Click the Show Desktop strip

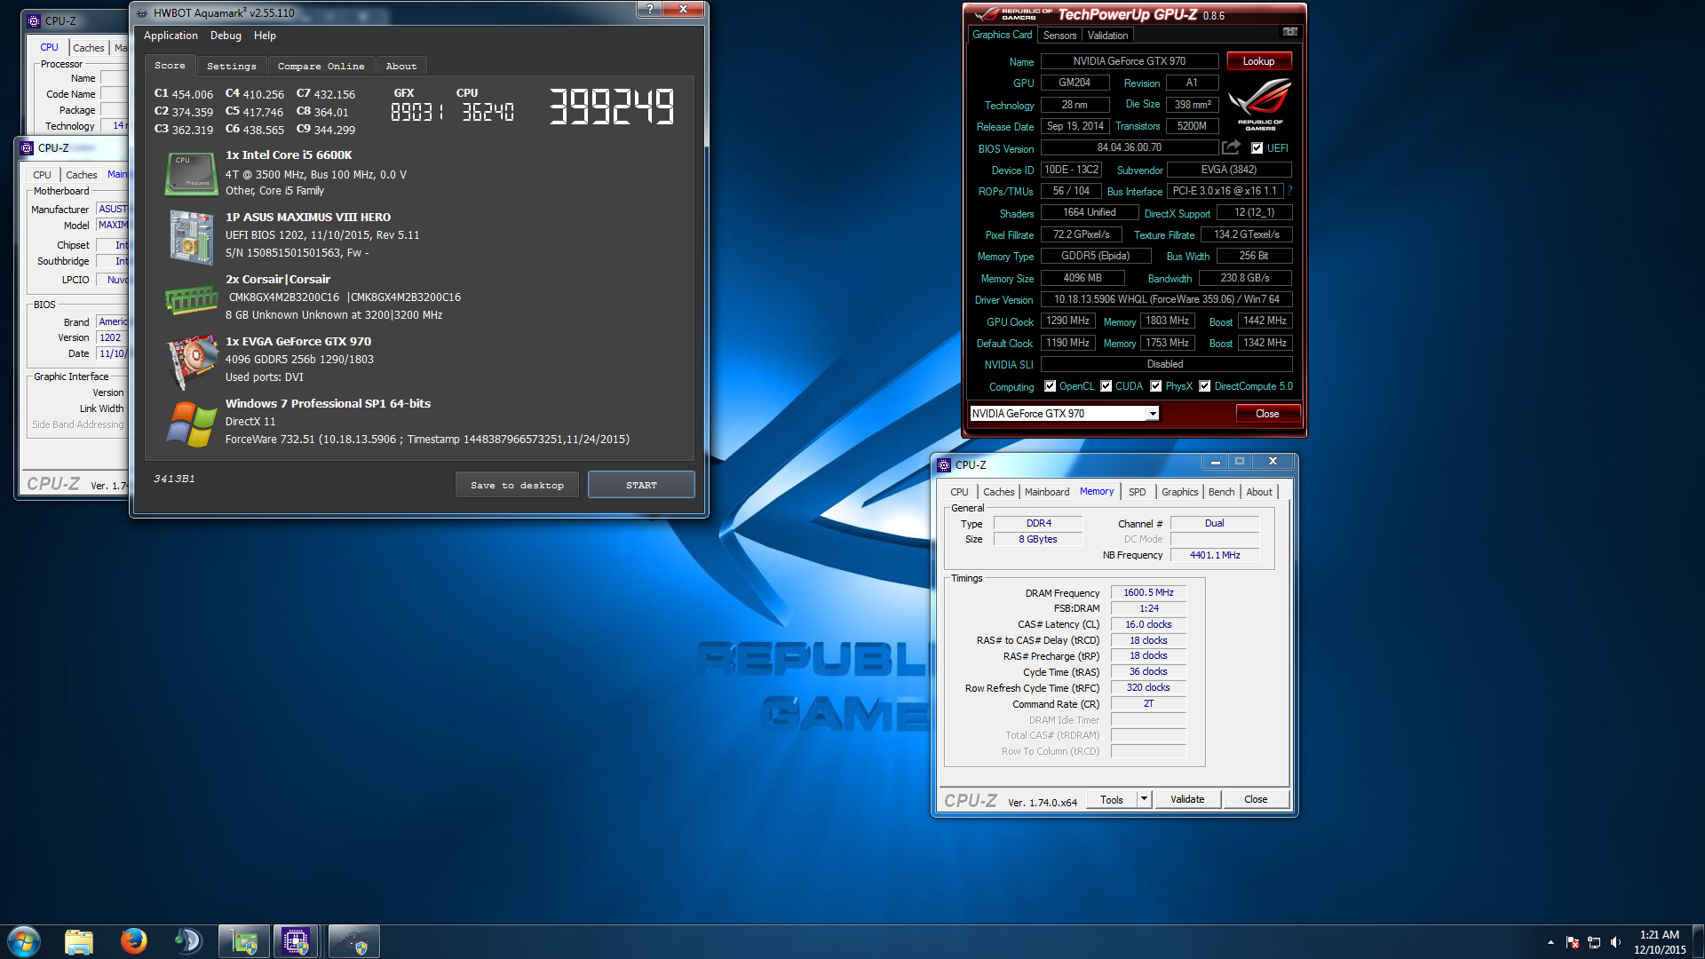pos(1699,941)
